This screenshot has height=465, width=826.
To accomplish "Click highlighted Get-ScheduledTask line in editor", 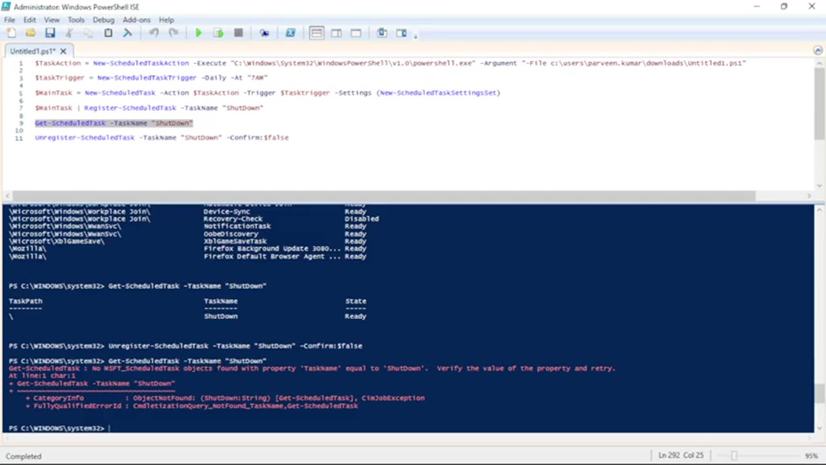I will click(x=114, y=123).
